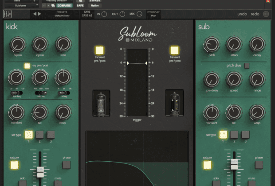Click the IN gain knob
Image resolution: width=275 pixels, height=186 pixels.
pos(104,14)
